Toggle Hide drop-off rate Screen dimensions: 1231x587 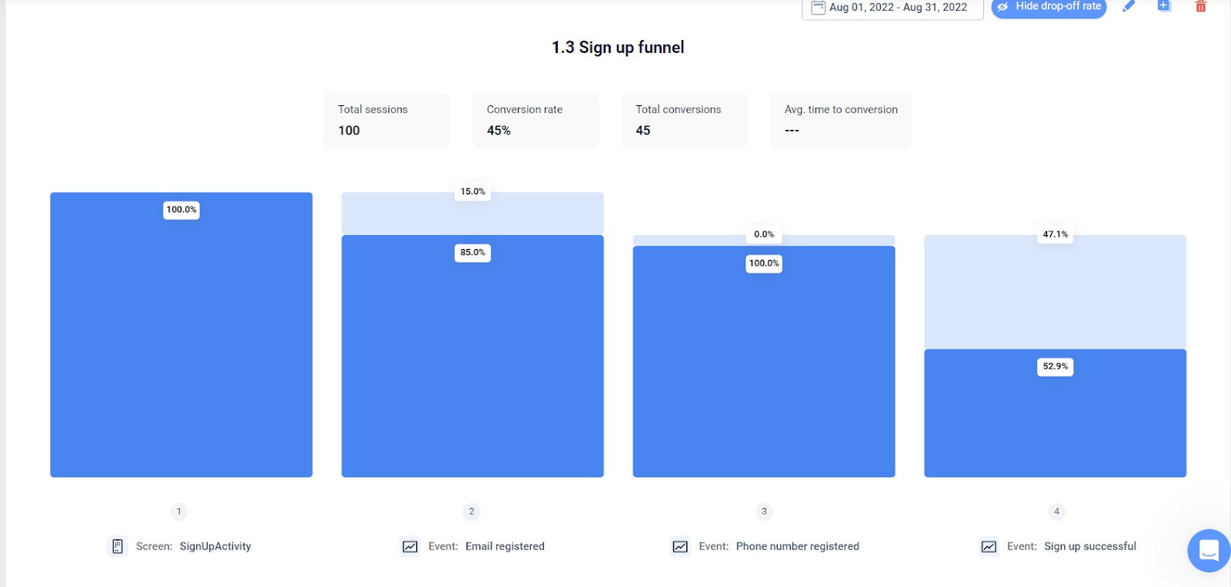pos(1049,8)
